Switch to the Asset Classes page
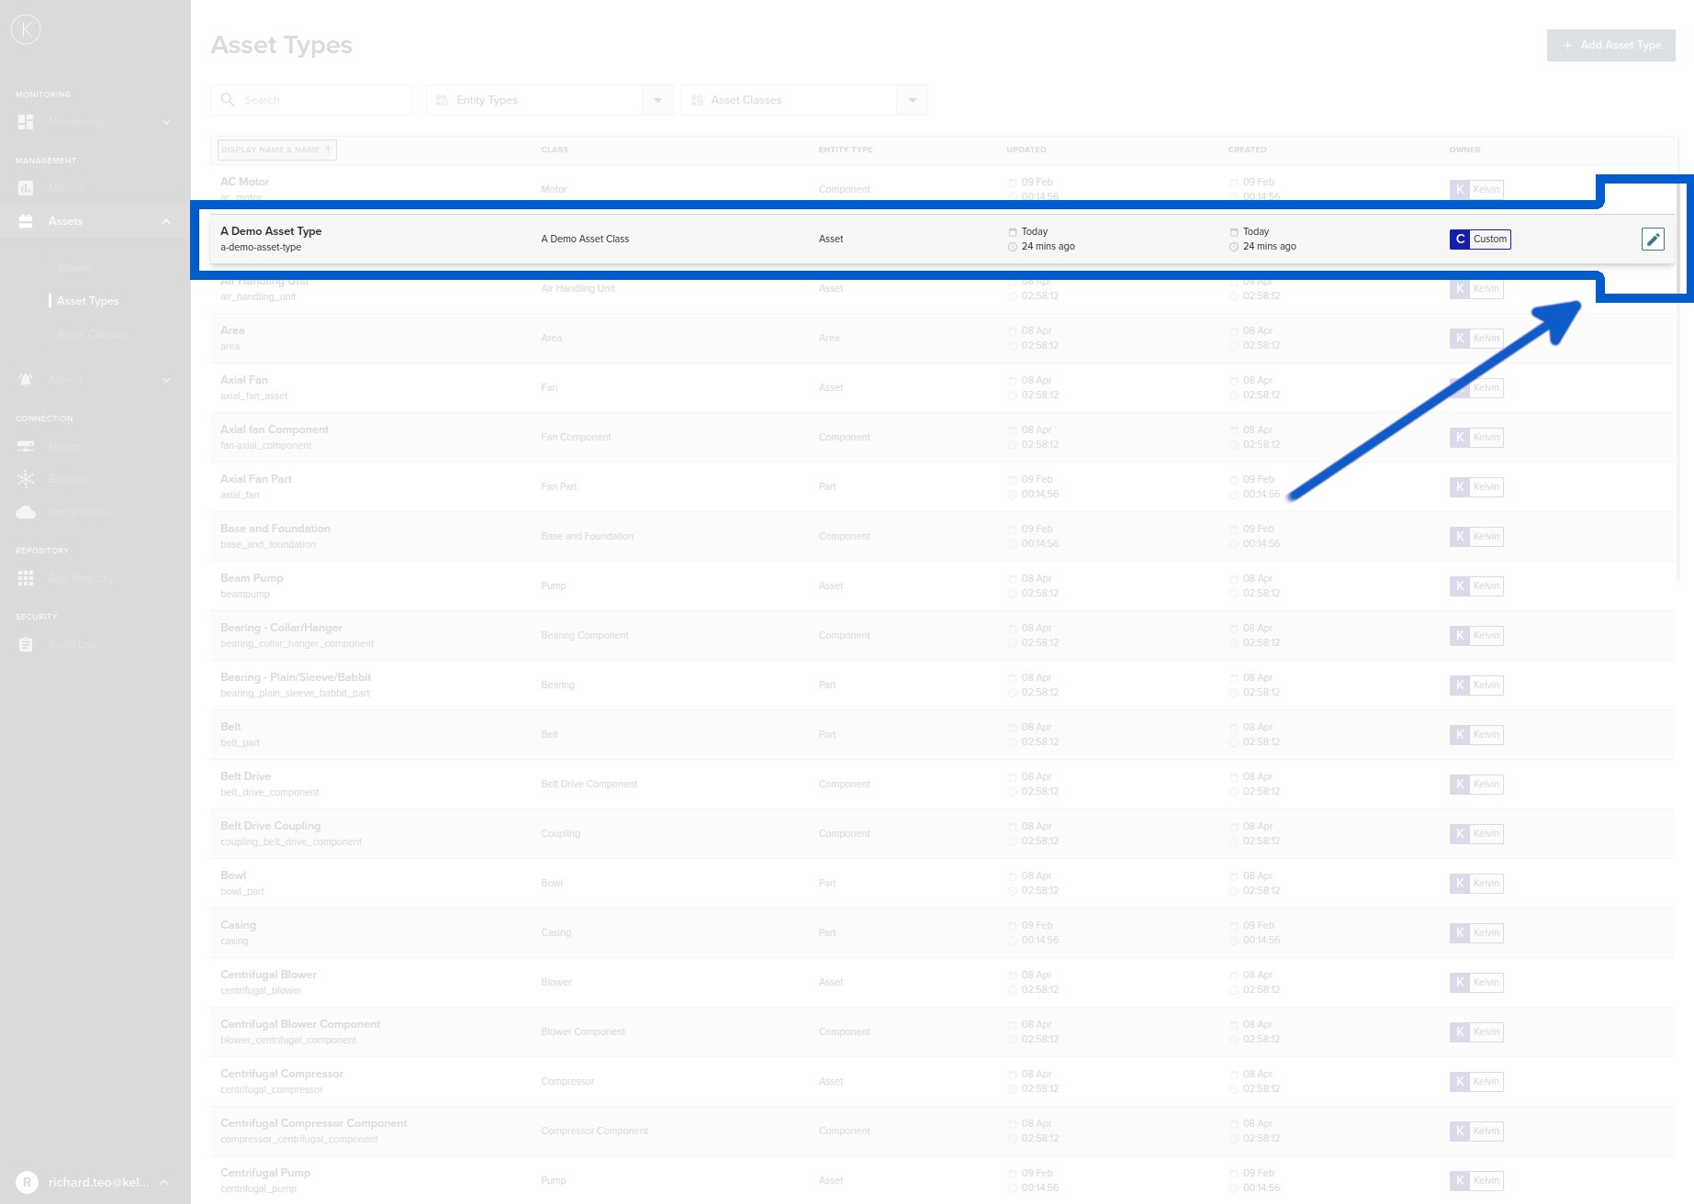1694x1204 pixels. [x=91, y=333]
